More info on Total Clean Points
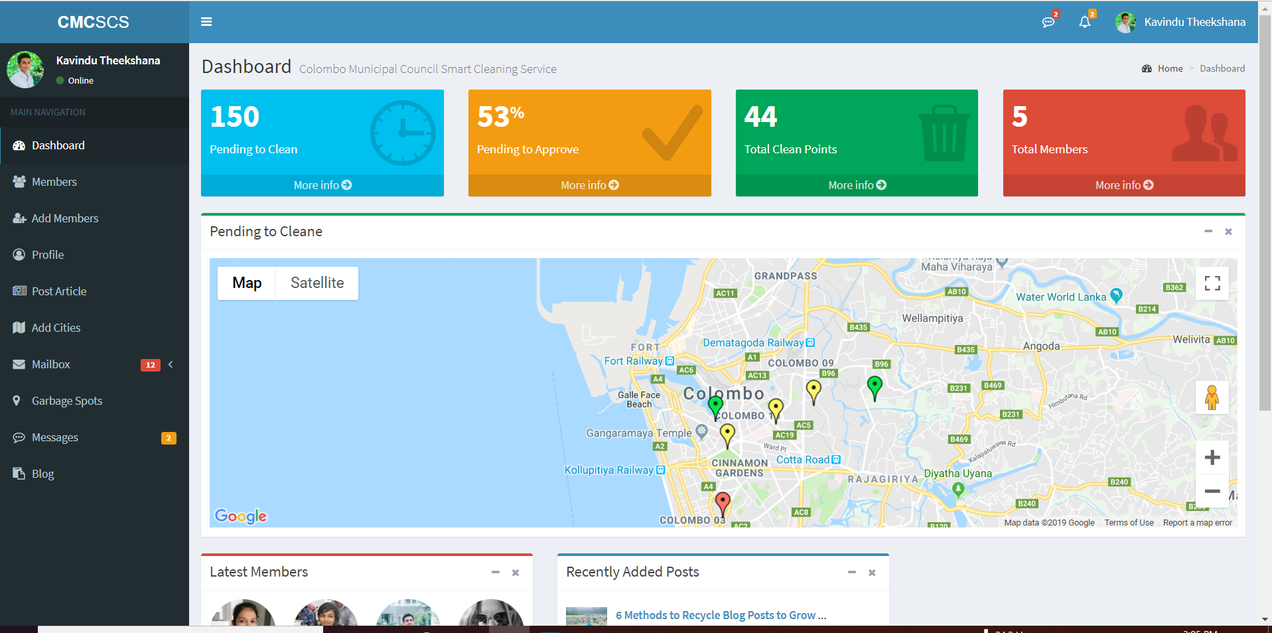The height and width of the screenshot is (633, 1272). pos(857,185)
